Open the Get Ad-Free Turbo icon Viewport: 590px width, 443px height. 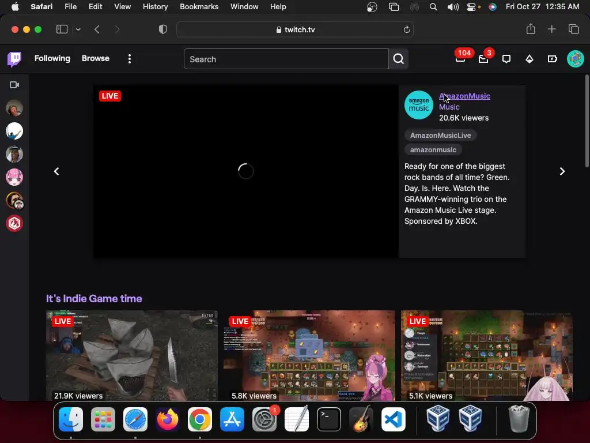(x=553, y=59)
